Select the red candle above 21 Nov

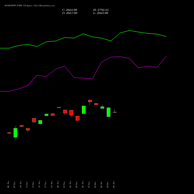point(65,112)
